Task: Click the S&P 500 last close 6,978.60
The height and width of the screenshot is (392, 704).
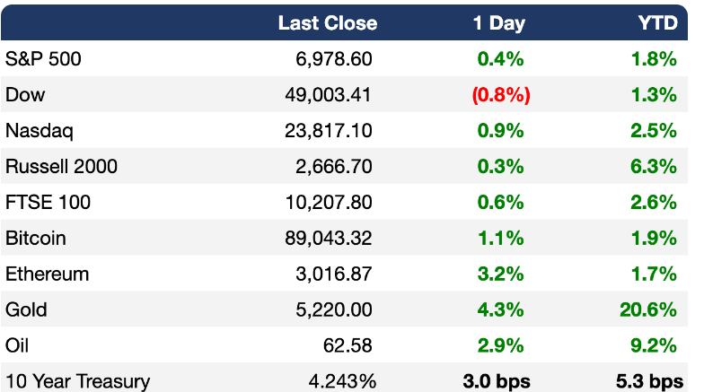Action: [x=333, y=59]
